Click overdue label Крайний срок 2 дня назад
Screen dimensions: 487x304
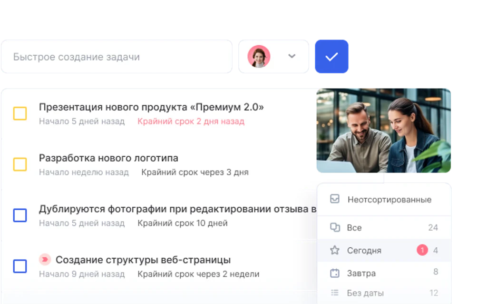point(191,122)
